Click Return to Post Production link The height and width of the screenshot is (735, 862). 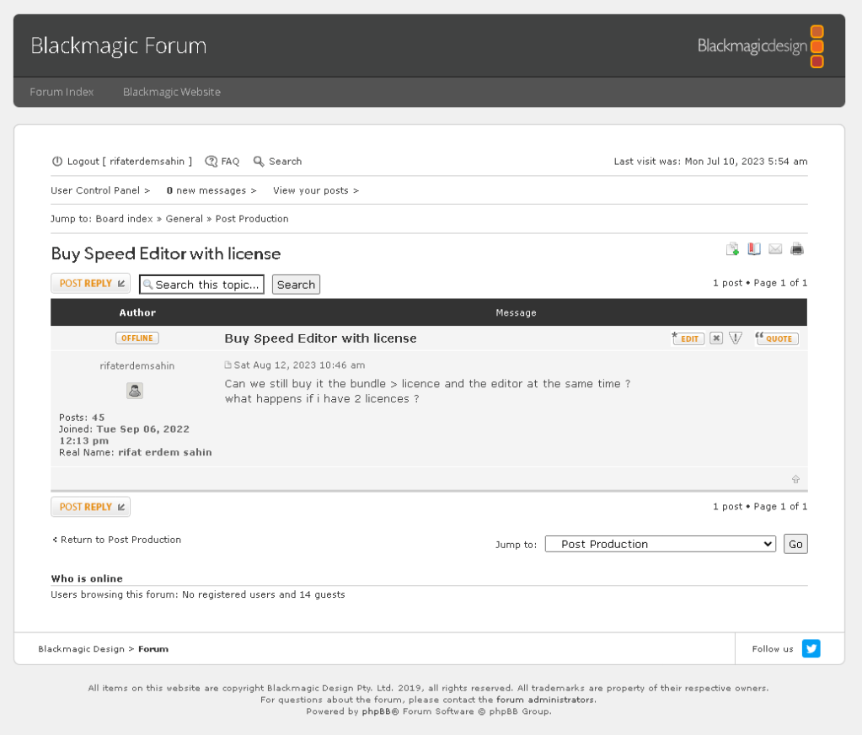click(x=116, y=540)
